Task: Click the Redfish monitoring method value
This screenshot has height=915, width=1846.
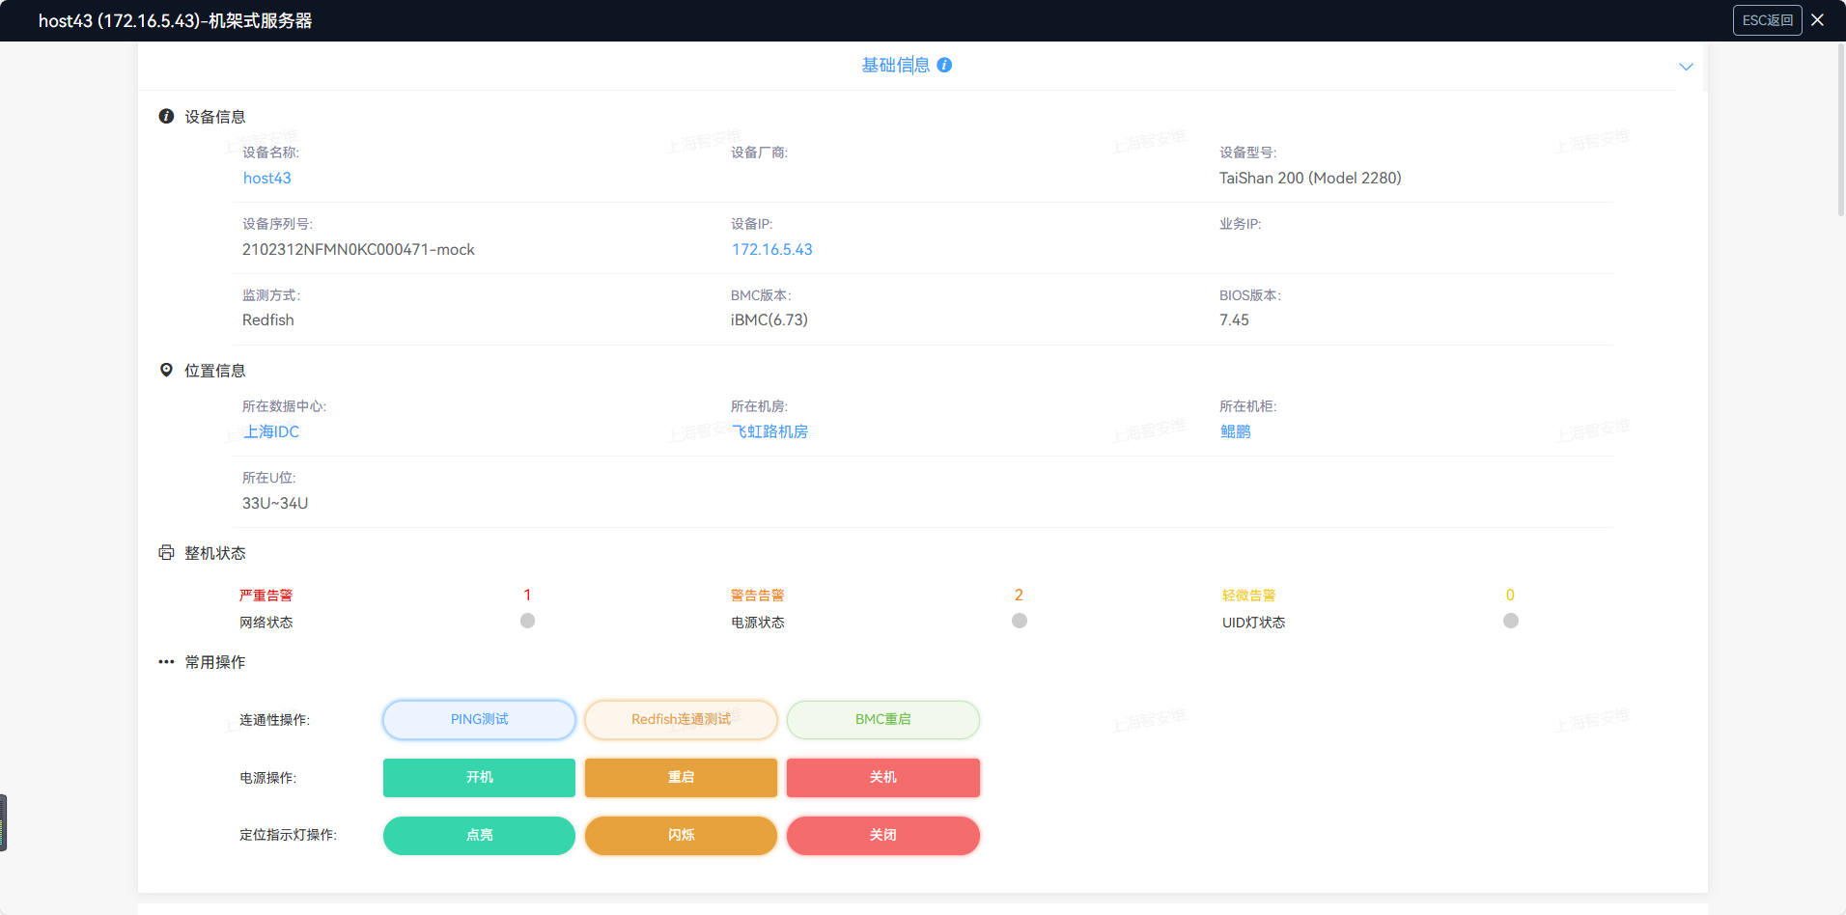Action: (268, 319)
